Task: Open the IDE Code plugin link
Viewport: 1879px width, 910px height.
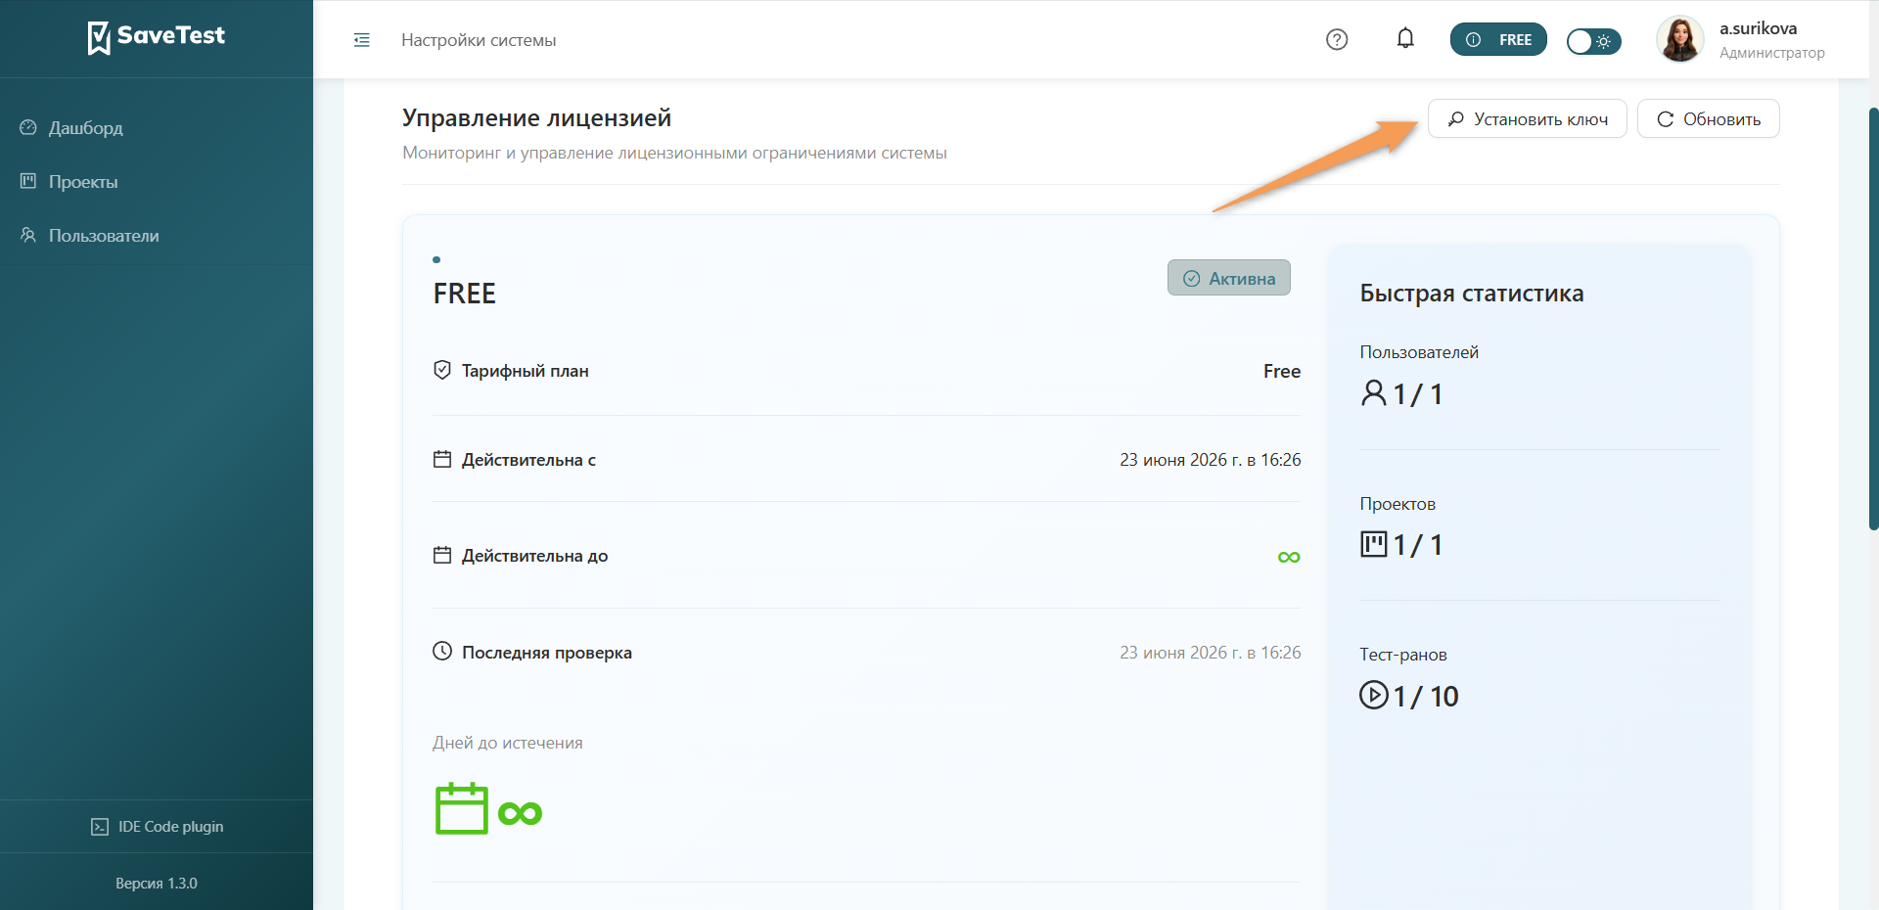Action: (157, 827)
